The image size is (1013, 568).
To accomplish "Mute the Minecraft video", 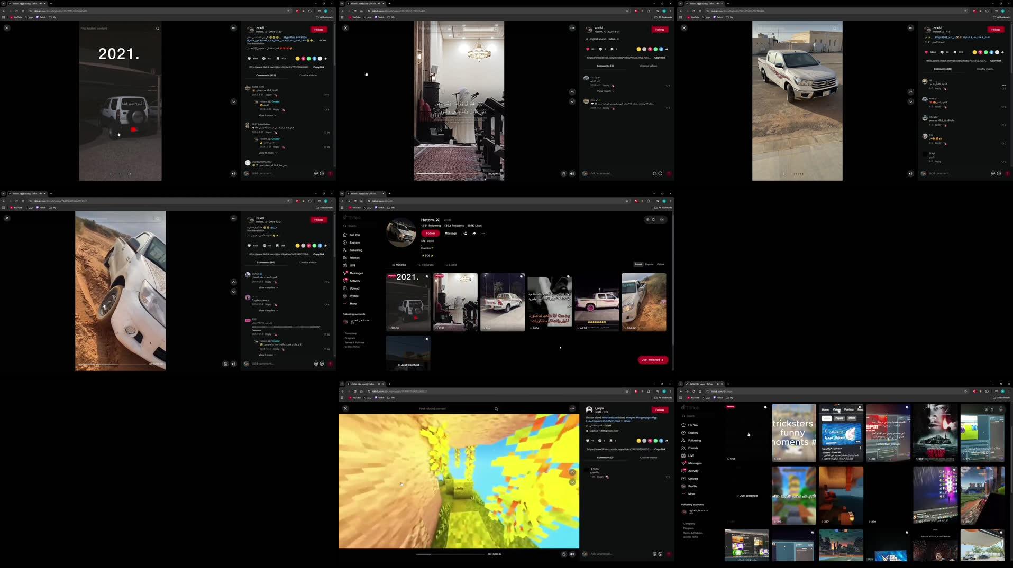I will pyautogui.click(x=572, y=554).
